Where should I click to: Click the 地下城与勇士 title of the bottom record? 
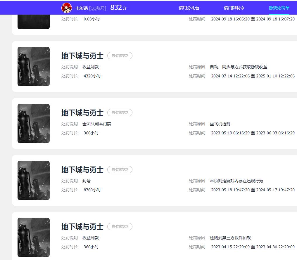tap(82, 227)
